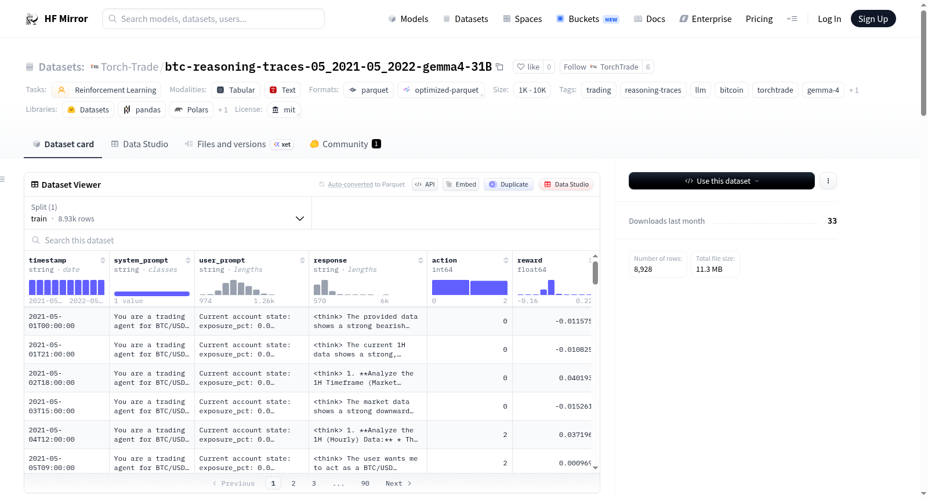Select the mit license tag
928x499 pixels.
pos(284,110)
